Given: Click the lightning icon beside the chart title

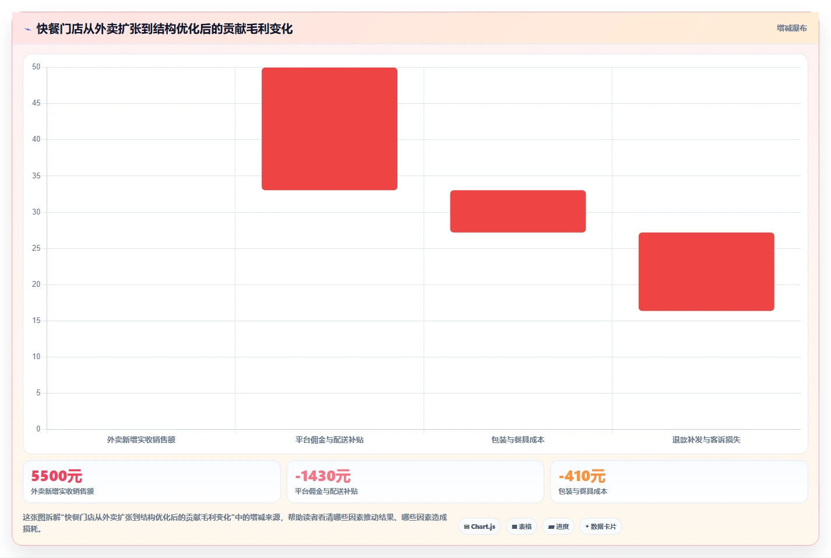Looking at the screenshot, I should coord(27,29).
